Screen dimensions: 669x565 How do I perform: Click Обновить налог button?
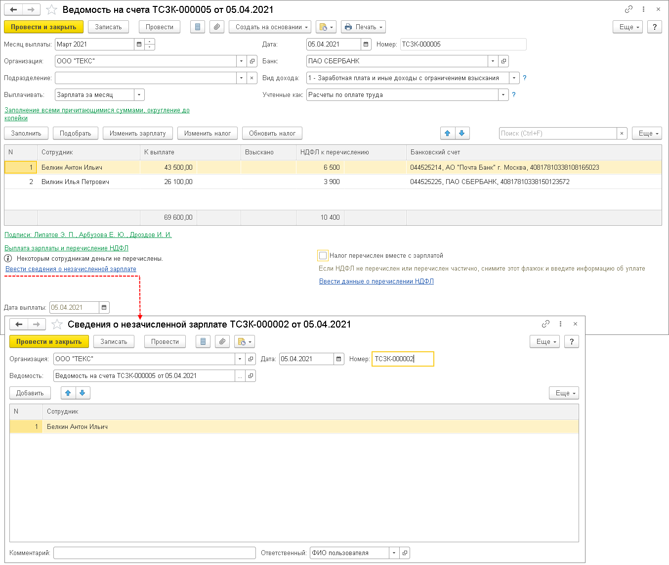coord(272,133)
